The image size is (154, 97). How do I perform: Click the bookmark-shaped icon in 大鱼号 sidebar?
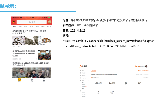pos(80,75)
